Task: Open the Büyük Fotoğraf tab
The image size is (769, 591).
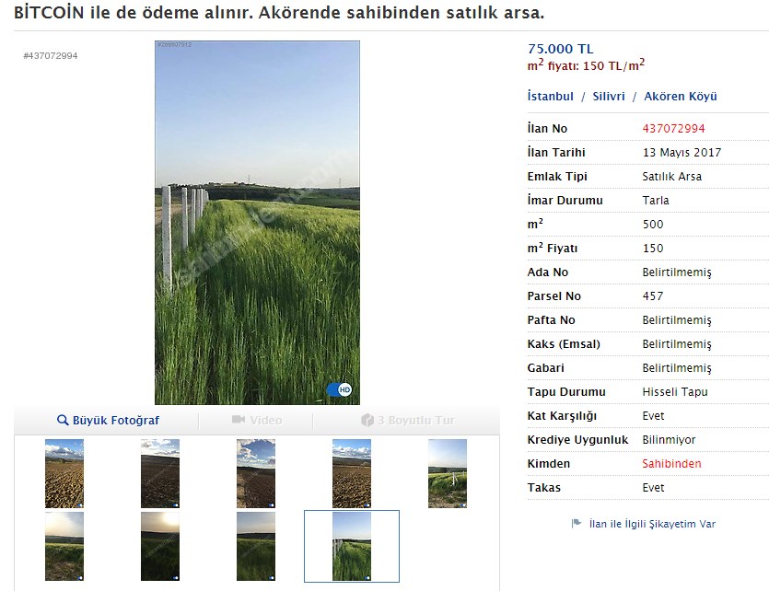Action: (x=108, y=421)
